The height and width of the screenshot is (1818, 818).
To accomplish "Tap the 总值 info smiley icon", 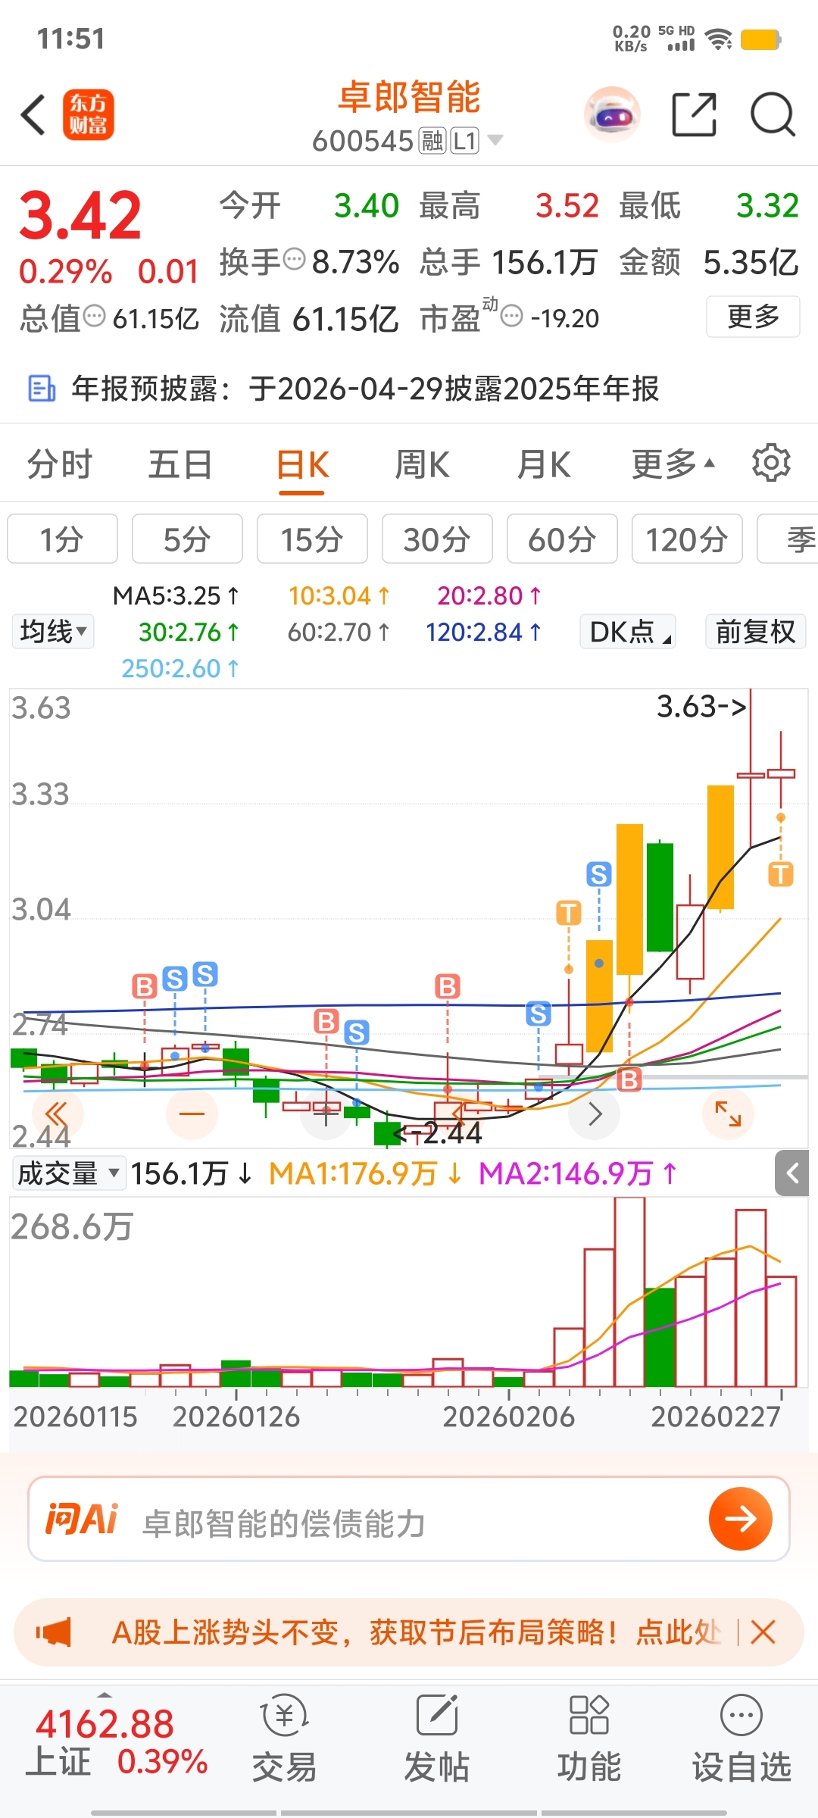I will pyautogui.click(x=94, y=316).
